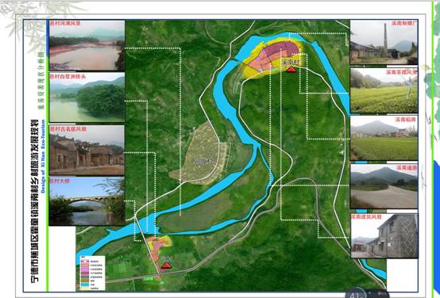Viewport: 440px width, 298px height.
Task: Click the olive green legend swatch
Action: pyautogui.click(x=85, y=281)
